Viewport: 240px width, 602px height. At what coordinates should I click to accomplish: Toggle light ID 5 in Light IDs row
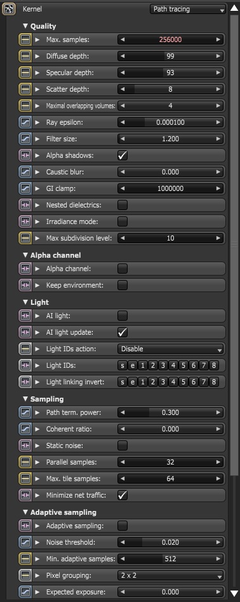183,365
